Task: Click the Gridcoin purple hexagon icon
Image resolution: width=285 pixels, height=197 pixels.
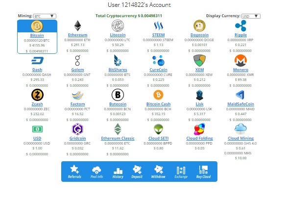Action: 77,129
